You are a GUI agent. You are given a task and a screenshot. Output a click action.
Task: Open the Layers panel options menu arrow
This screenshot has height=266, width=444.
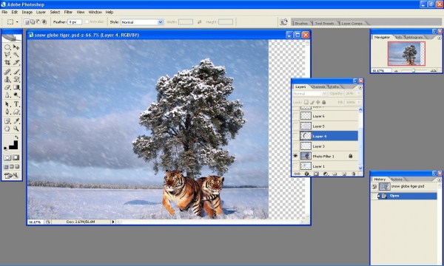coord(360,87)
